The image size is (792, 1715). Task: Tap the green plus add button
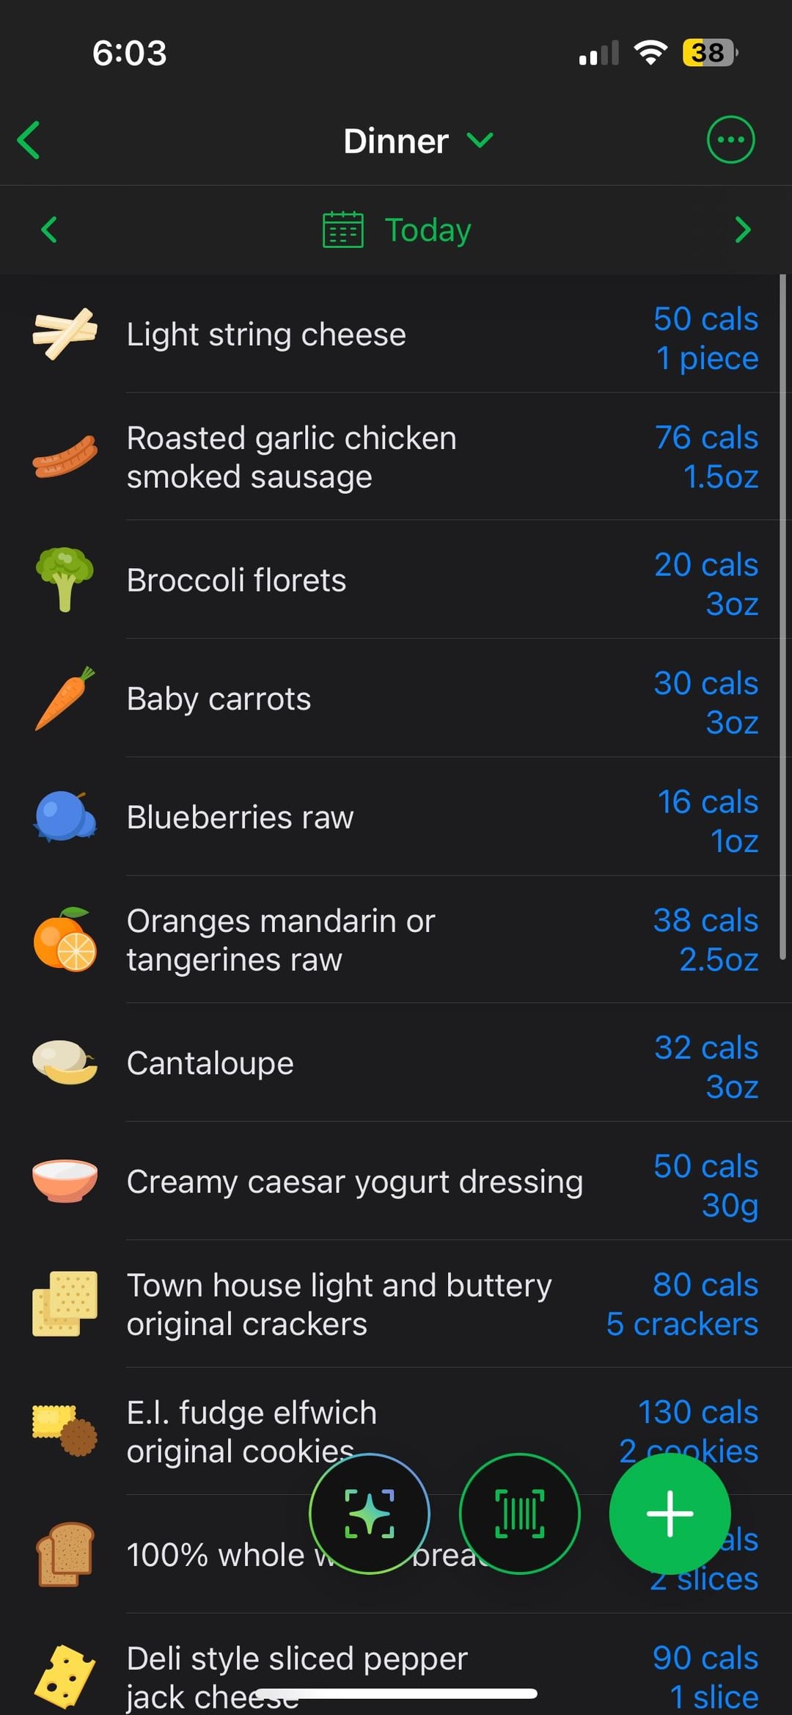(x=669, y=1513)
